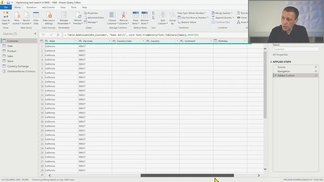Open State column filter dropdown
The width and height of the screenshot is (324, 182).
[x=75, y=41]
